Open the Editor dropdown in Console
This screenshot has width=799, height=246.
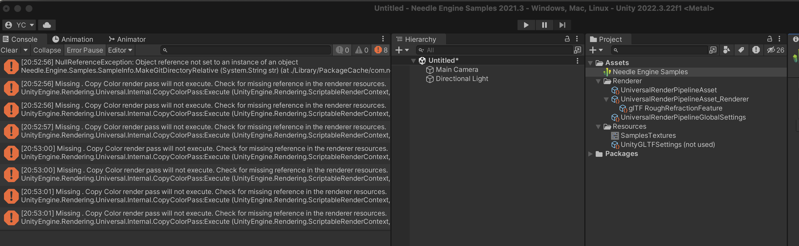pyautogui.click(x=120, y=50)
